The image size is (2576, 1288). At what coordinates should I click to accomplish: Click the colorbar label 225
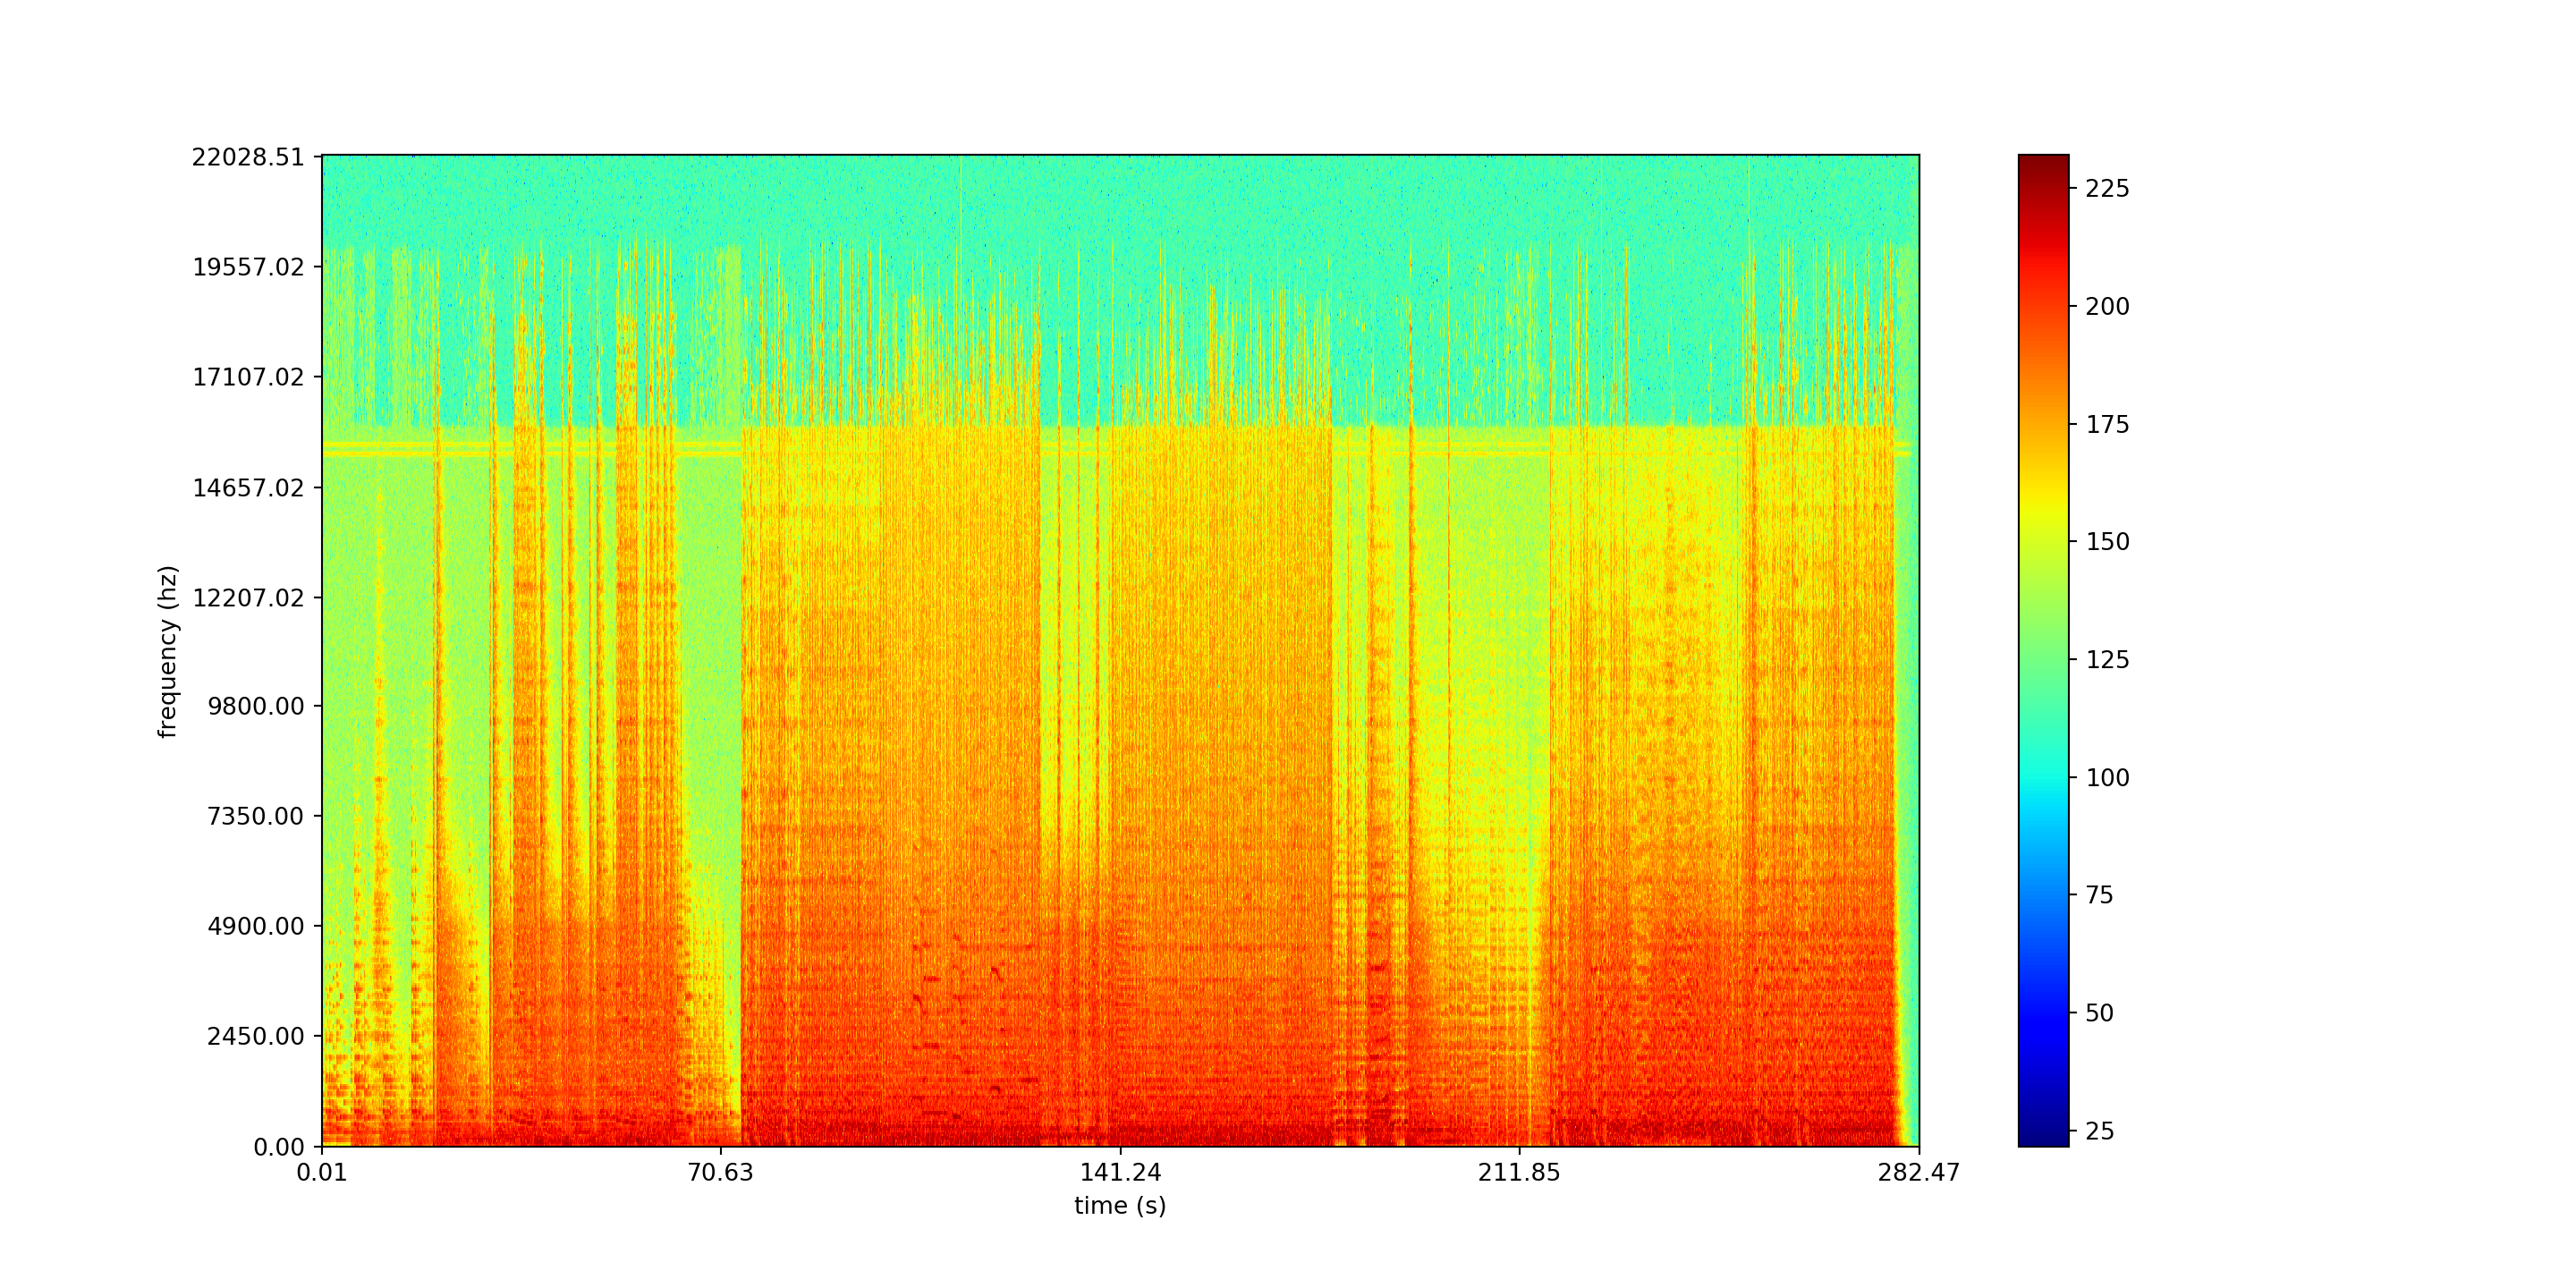(2107, 189)
